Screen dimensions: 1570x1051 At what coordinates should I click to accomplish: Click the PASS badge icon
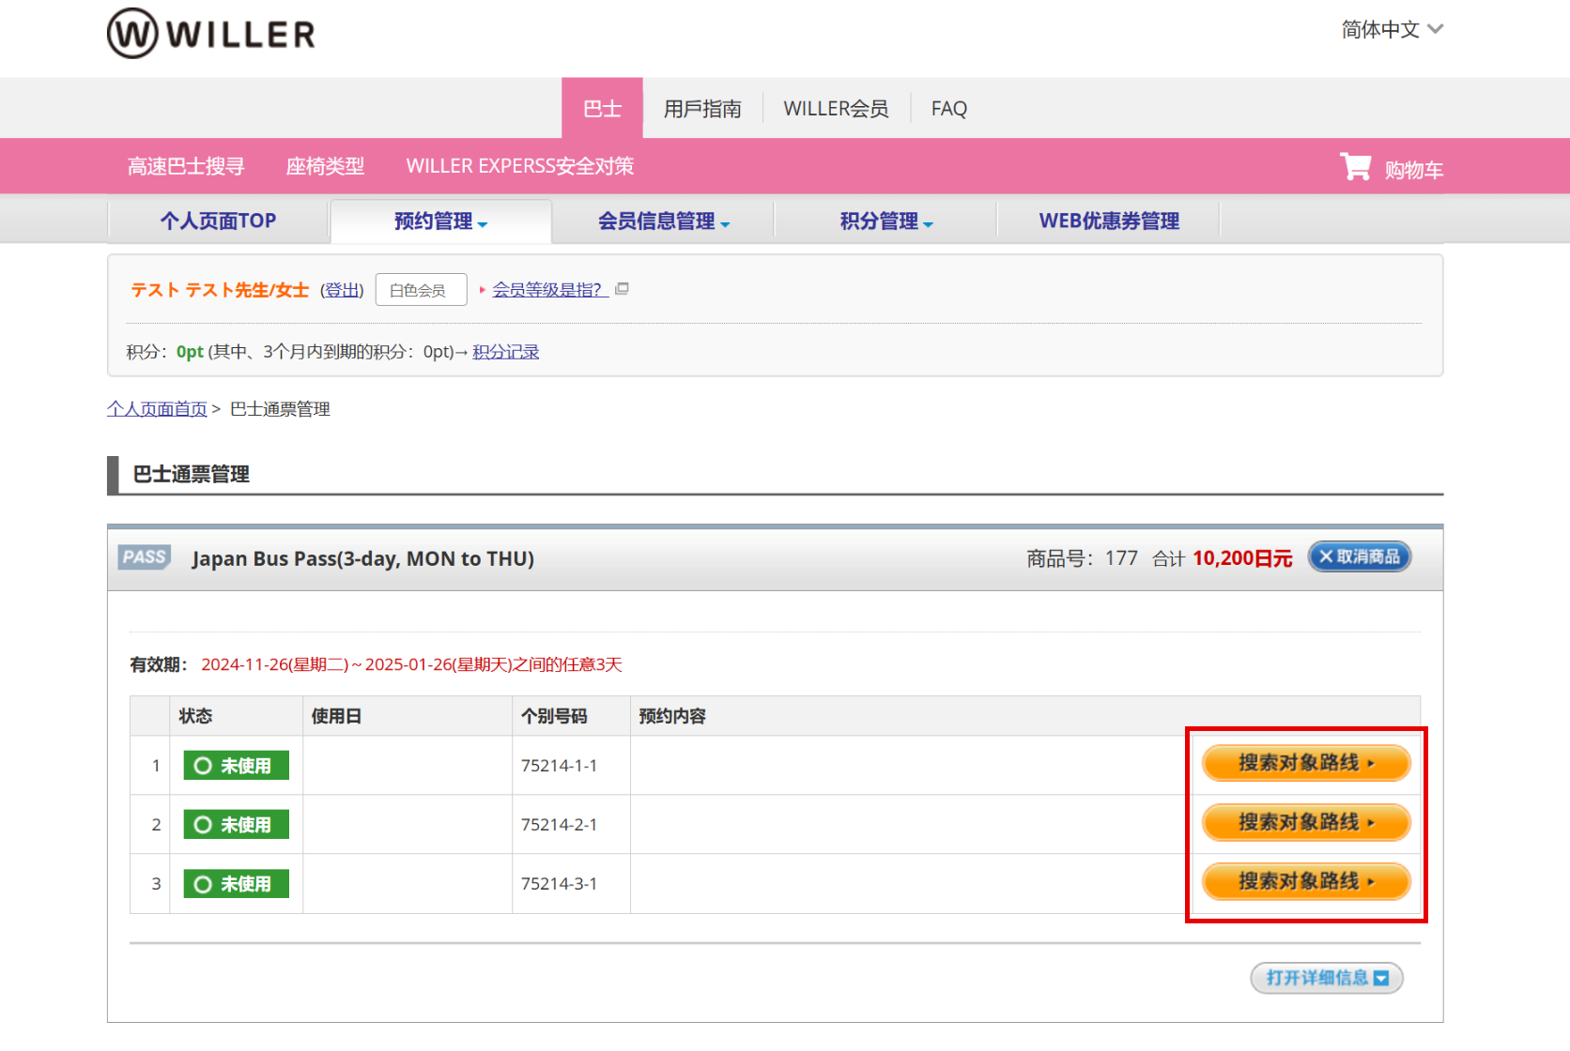click(x=145, y=557)
